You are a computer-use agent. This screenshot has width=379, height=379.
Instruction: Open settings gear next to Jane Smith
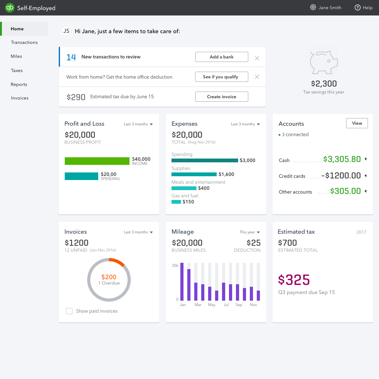[313, 7]
